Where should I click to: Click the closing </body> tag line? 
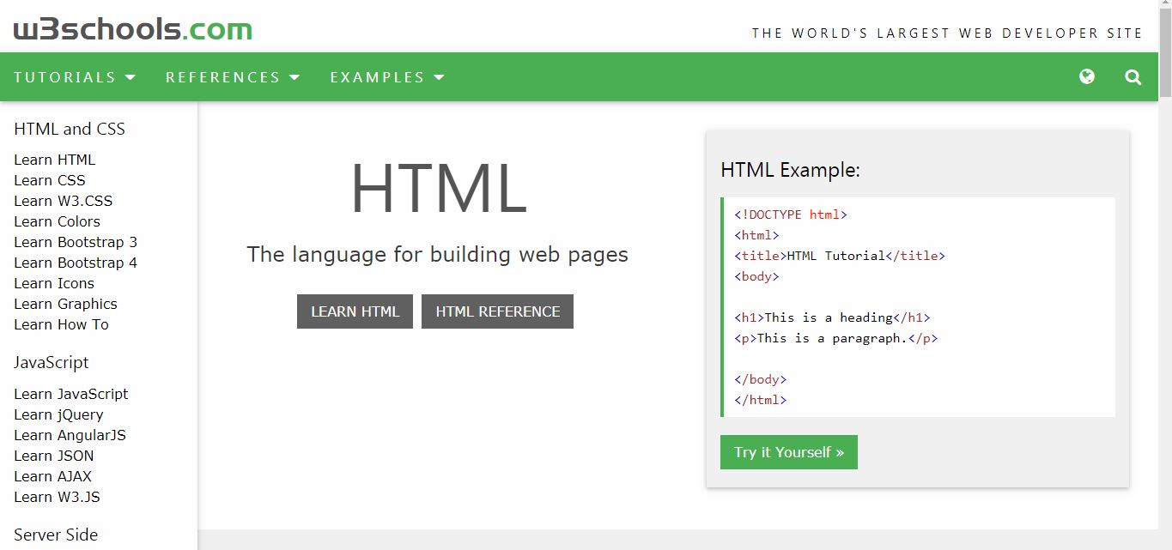(761, 379)
